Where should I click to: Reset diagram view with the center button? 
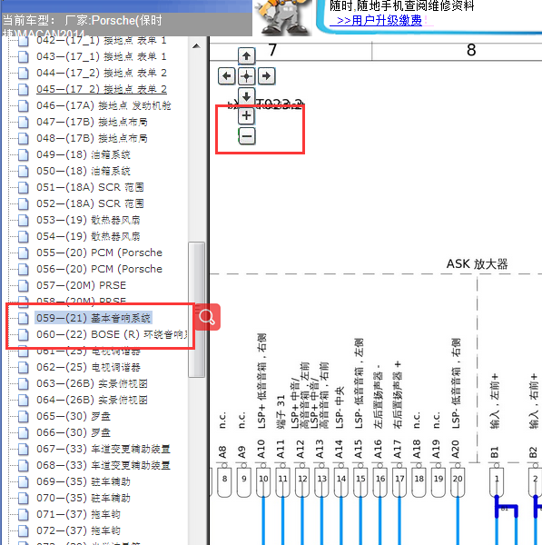(x=246, y=76)
